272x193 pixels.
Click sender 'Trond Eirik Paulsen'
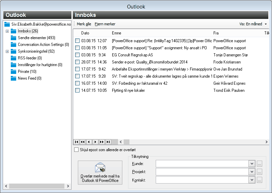point(229,90)
